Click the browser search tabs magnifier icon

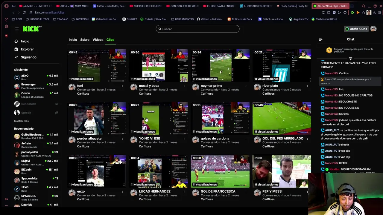click(x=363, y=6)
